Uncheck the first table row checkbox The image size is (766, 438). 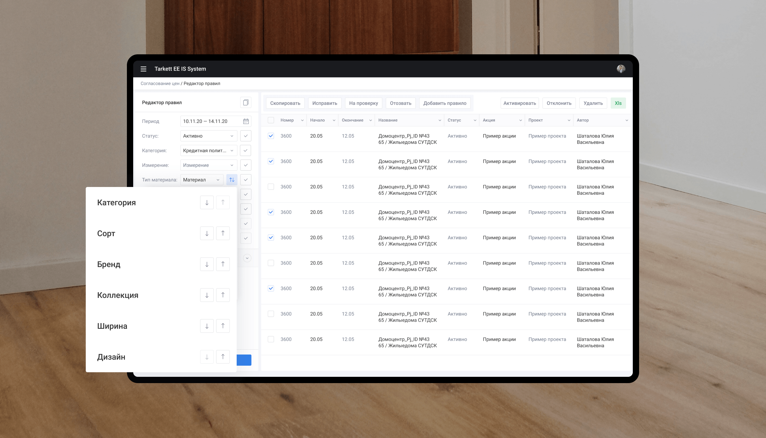pos(271,136)
